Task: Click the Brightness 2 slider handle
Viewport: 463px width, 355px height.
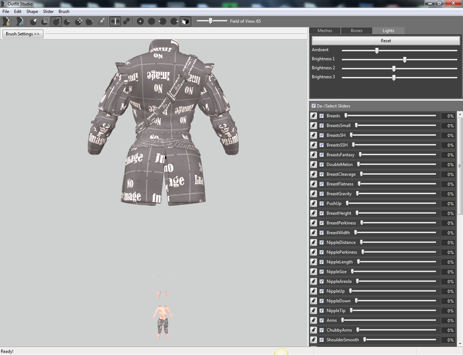Action: pos(394,68)
